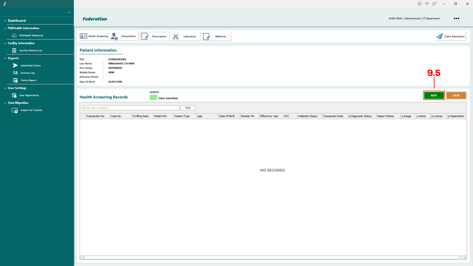Click the Claims Report icon
This screenshot has height=266, width=473.
pos(15,80)
